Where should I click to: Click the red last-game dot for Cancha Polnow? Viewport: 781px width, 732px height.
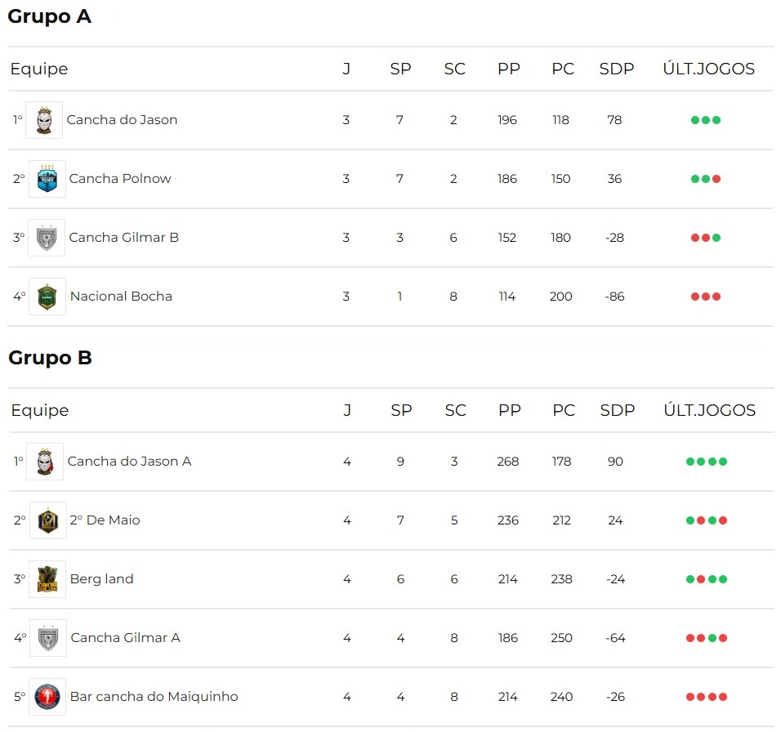pos(716,179)
